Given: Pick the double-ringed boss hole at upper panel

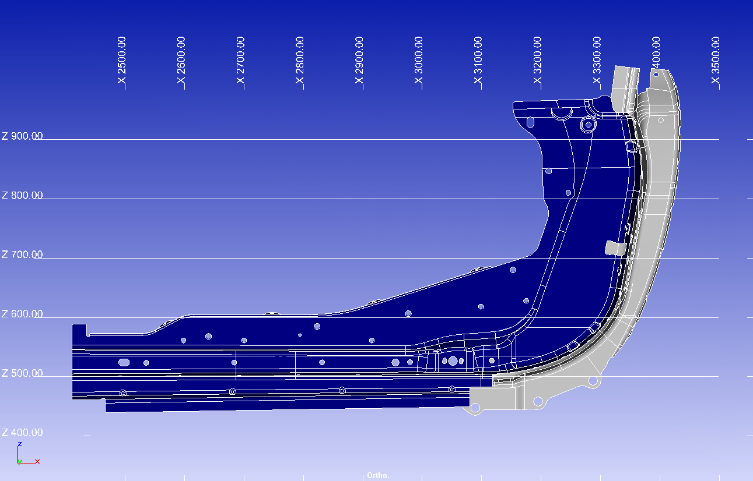Looking at the screenshot, I should 588,124.
